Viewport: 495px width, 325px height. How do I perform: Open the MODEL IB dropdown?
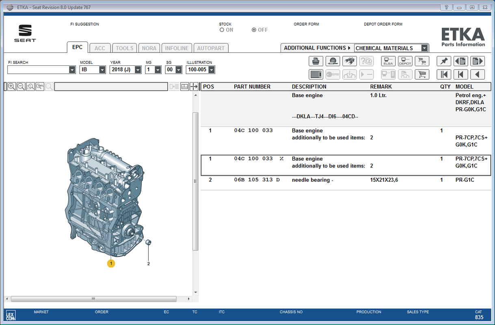pyautogui.click(x=102, y=70)
